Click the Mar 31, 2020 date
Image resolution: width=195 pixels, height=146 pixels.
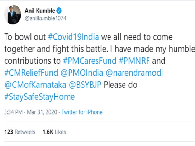click(x=41, y=112)
